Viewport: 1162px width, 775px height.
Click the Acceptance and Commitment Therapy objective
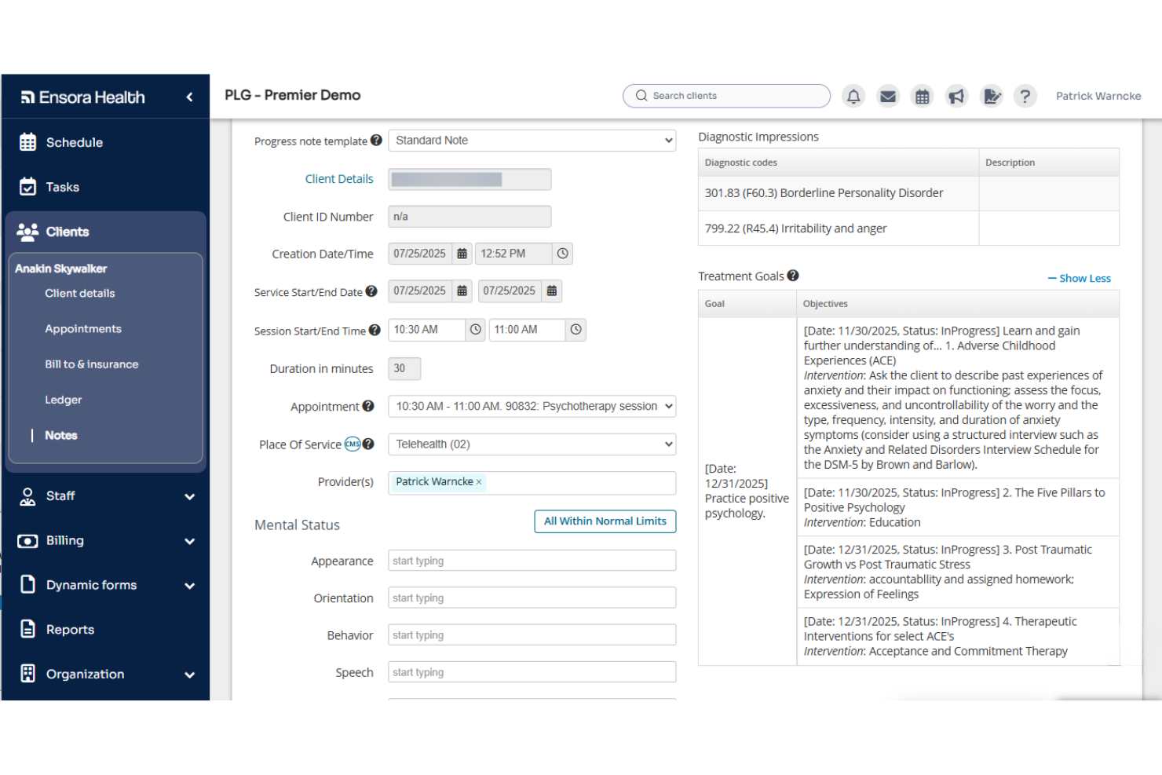tap(958, 637)
